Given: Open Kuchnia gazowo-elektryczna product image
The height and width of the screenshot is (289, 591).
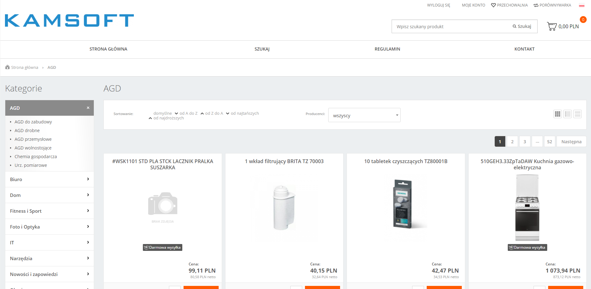Looking at the screenshot, I should (527, 207).
